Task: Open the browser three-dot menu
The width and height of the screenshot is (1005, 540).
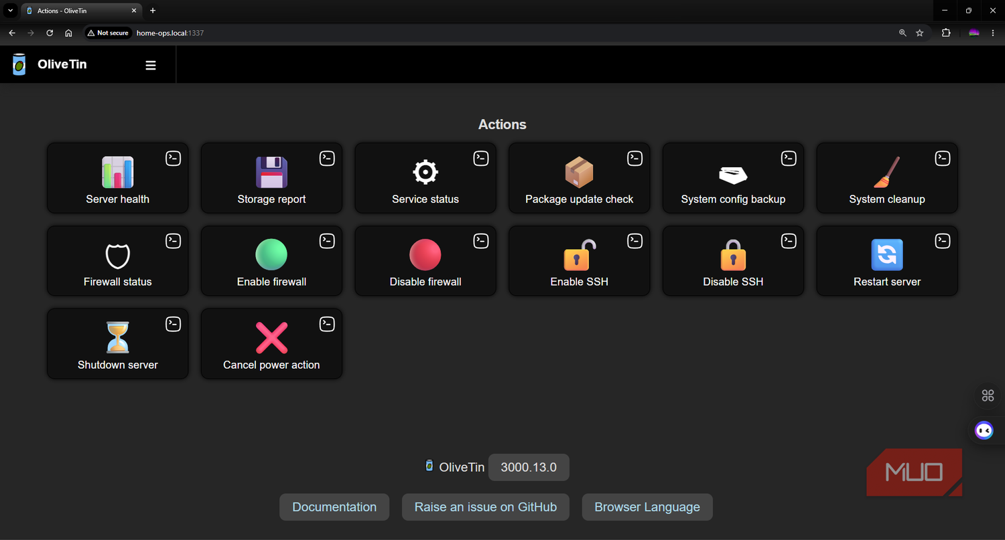Action: click(x=993, y=33)
